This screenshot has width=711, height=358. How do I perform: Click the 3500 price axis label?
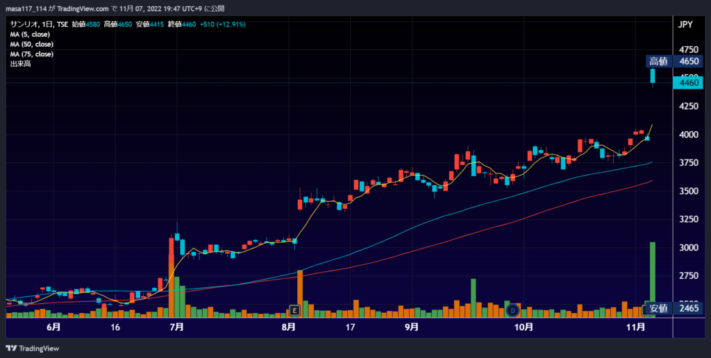click(688, 191)
